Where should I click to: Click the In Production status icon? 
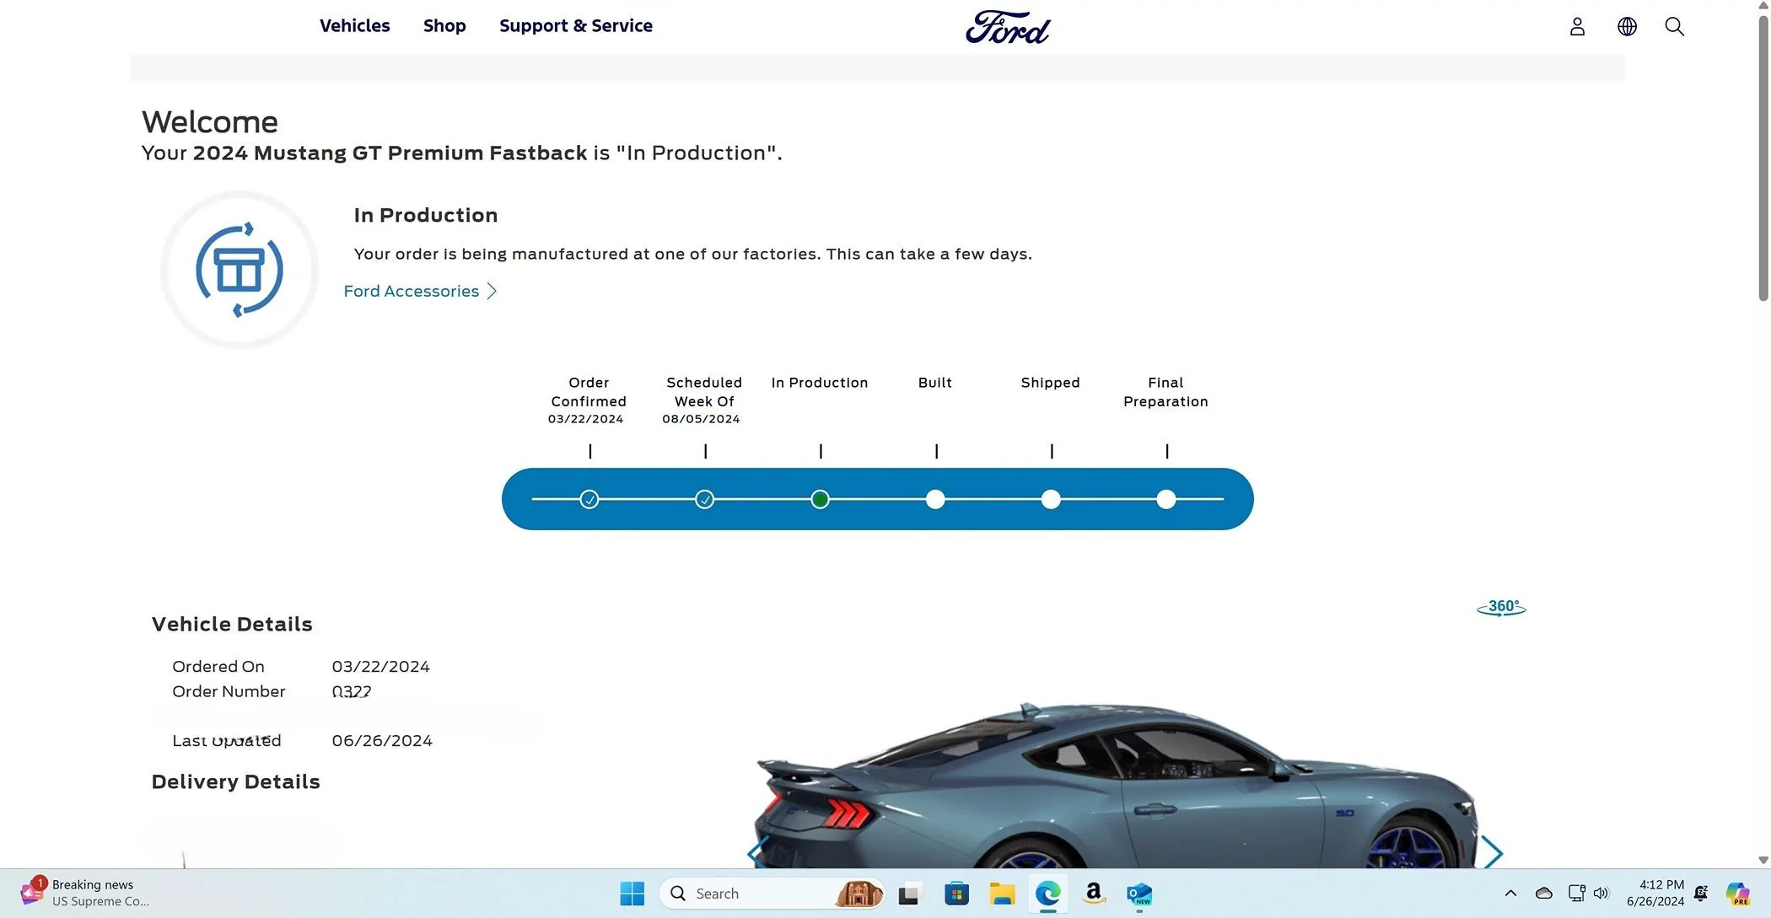pyautogui.click(x=240, y=270)
